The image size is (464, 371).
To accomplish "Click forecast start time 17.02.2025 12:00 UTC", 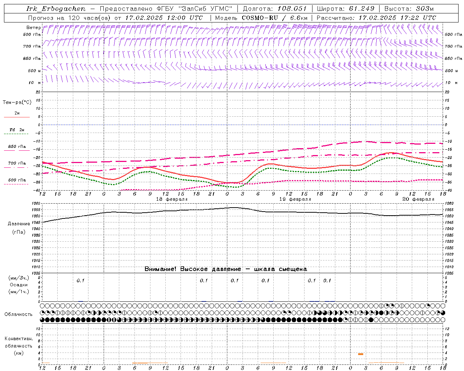I will click(x=164, y=18).
